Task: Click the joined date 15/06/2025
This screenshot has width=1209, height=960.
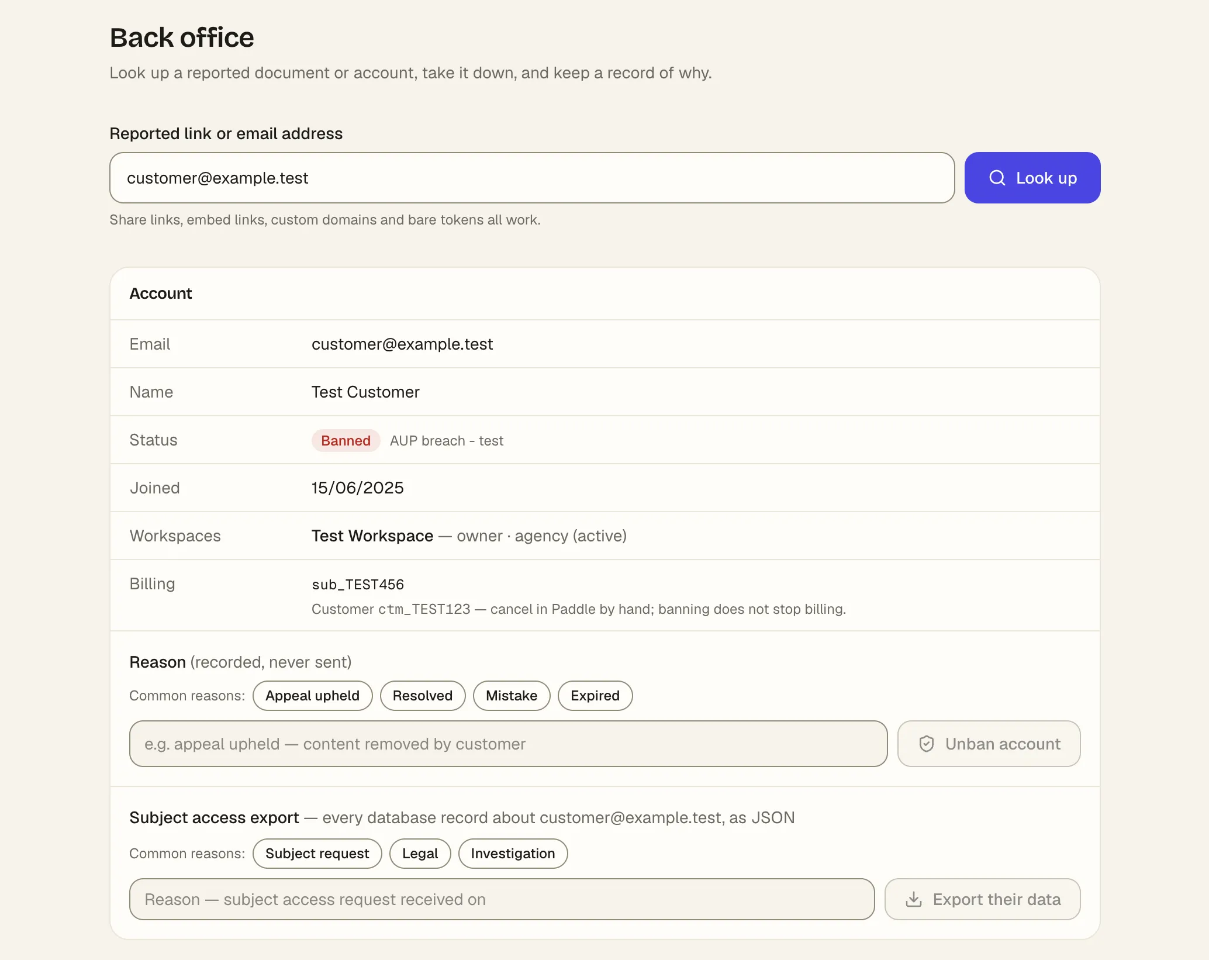Action: coord(358,488)
